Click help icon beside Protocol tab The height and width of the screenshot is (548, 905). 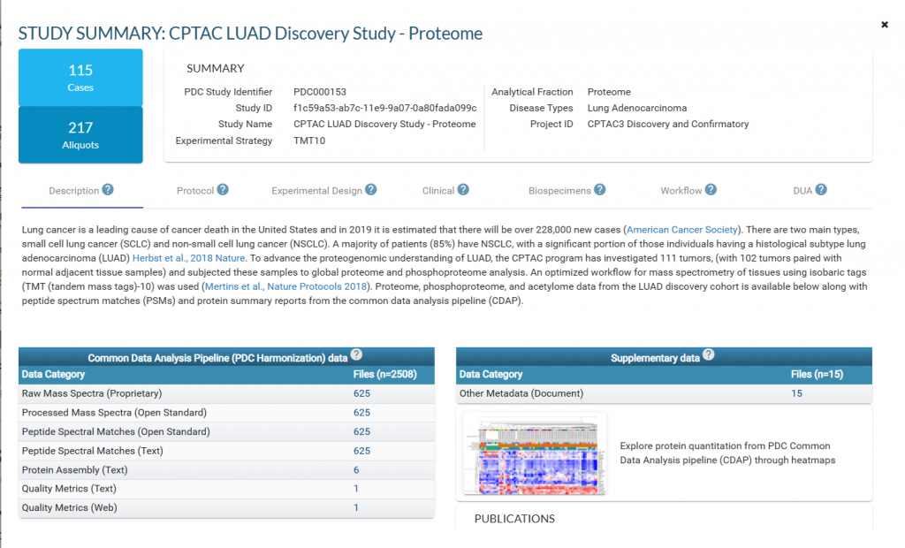(x=223, y=190)
